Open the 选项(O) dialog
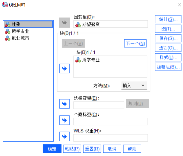The image size is (183, 156). click(x=168, y=48)
